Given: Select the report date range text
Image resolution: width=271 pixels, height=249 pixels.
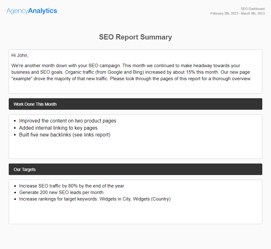Looking at the screenshot, I should coord(237,13).
